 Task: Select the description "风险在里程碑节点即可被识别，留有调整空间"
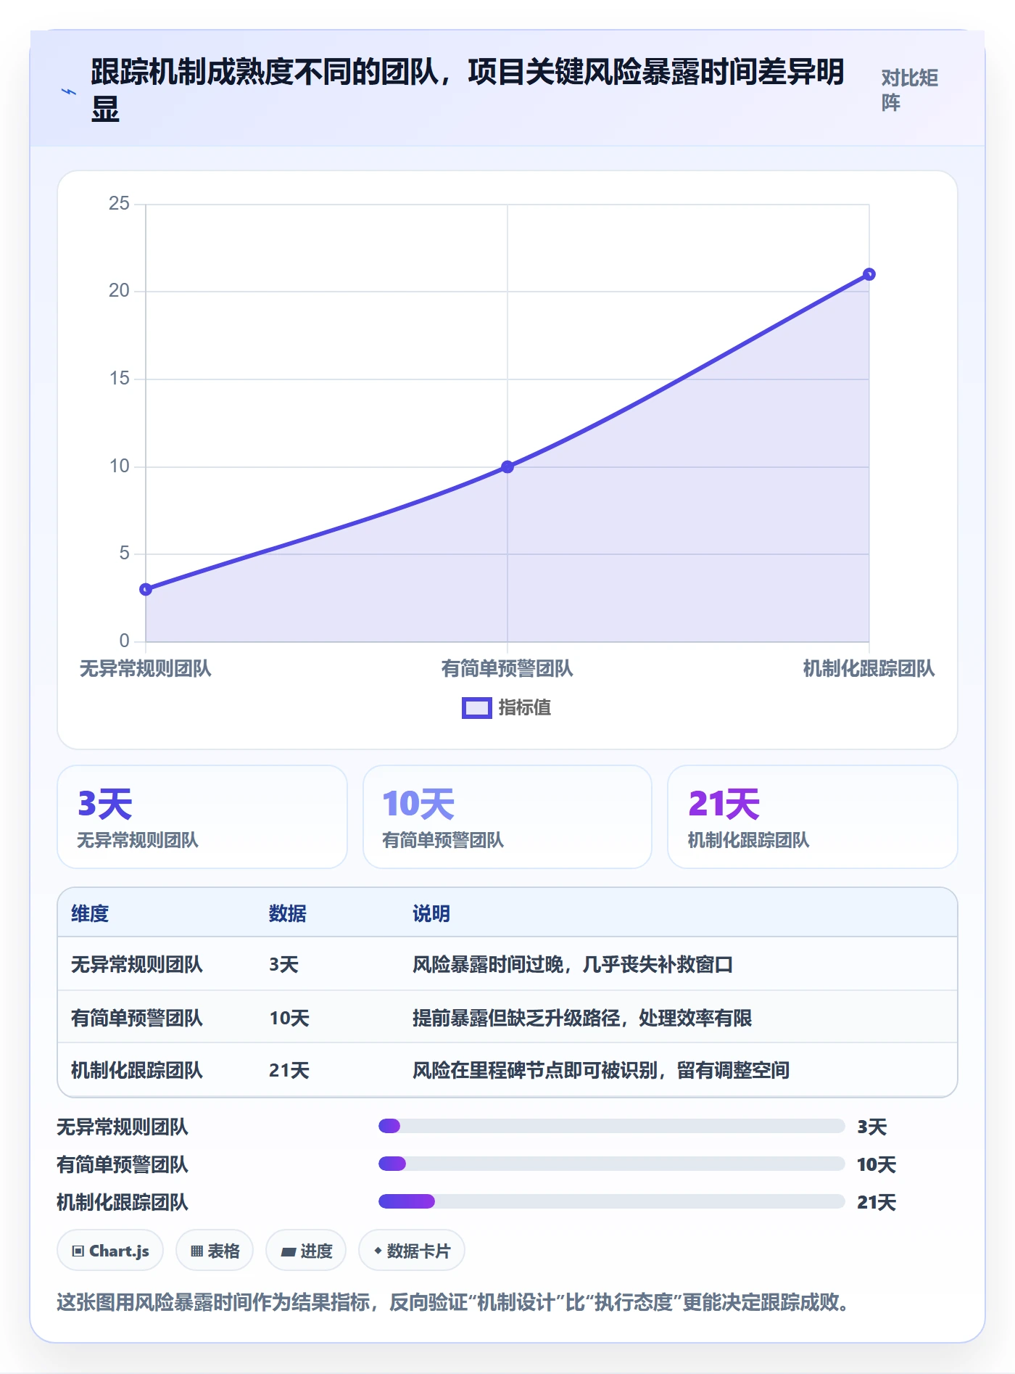(601, 1070)
